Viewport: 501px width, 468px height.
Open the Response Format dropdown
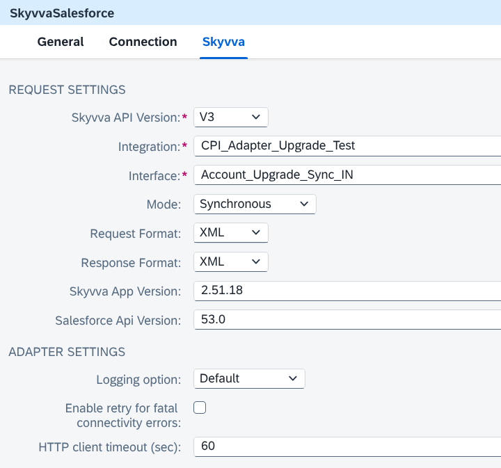coord(231,261)
